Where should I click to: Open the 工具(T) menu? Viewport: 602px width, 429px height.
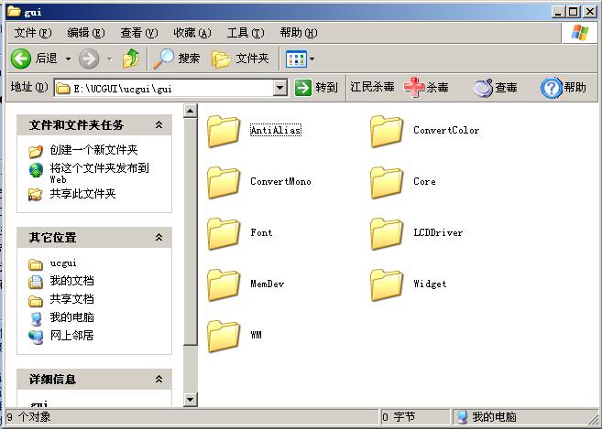click(x=246, y=33)
